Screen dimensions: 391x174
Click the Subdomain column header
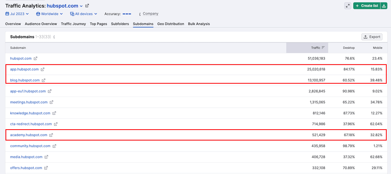[x=18, y=47]
